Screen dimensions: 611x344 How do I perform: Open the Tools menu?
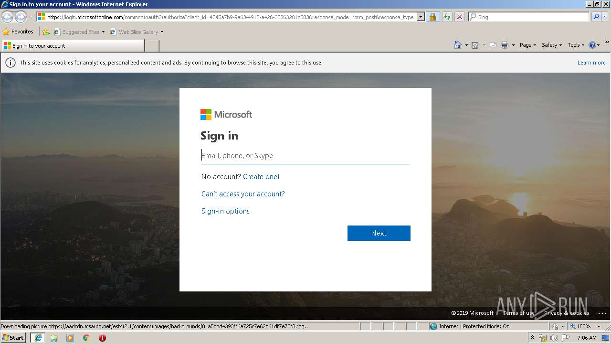tap(576, 45)
